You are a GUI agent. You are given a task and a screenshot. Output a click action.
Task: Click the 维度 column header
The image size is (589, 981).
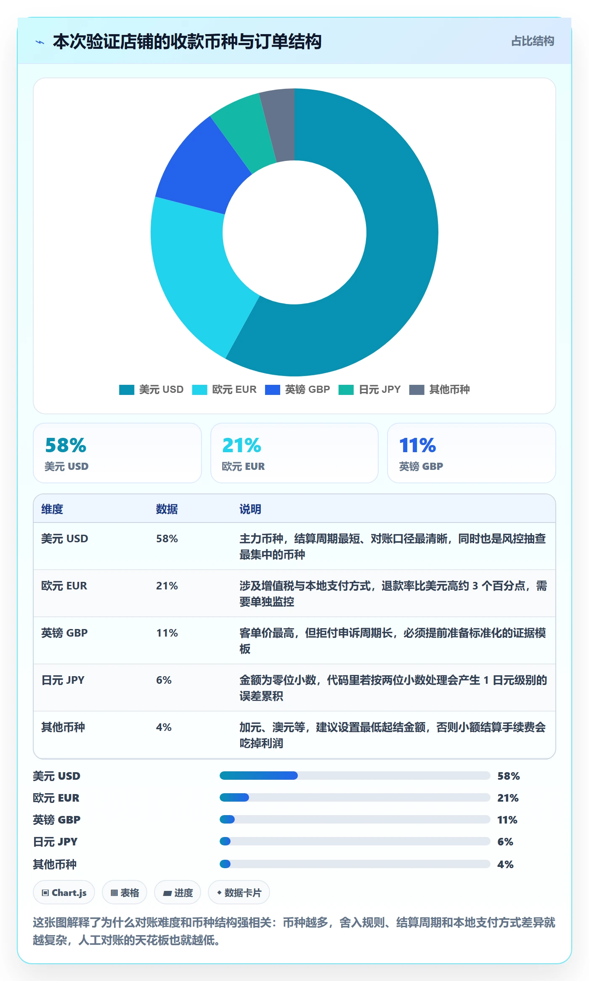[x=52, y=509]
